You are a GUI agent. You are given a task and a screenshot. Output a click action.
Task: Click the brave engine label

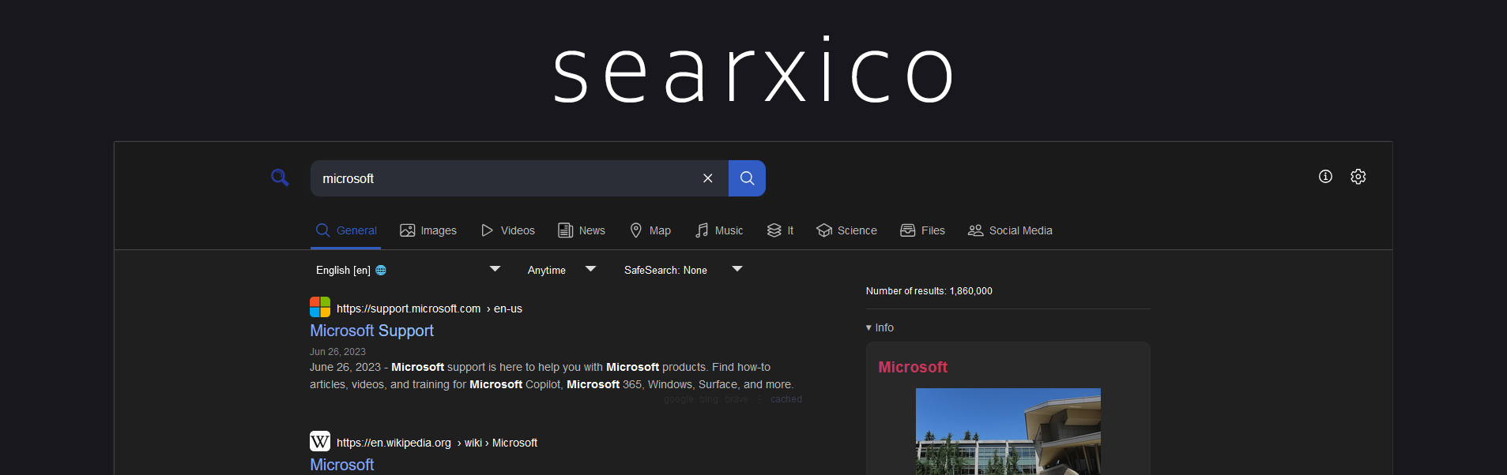[737, 399]
